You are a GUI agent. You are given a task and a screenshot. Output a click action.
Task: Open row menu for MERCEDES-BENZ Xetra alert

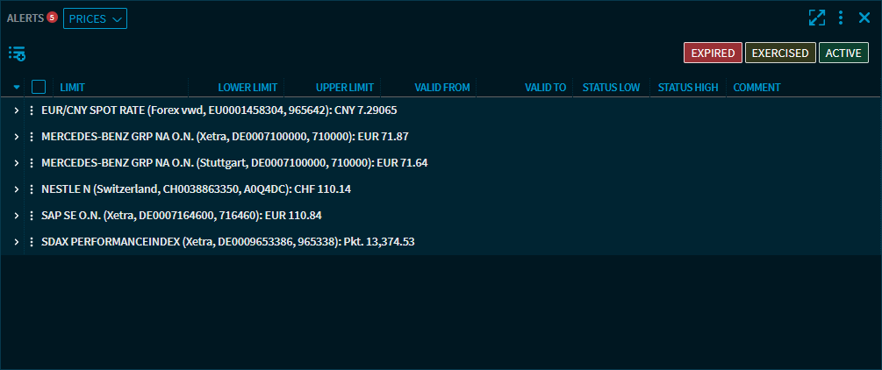[x=32, y=137]
